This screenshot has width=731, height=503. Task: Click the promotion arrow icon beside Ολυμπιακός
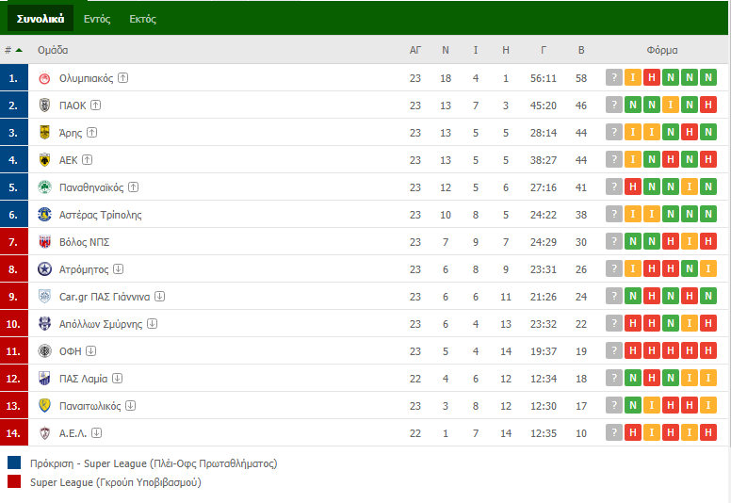(122, 78)
